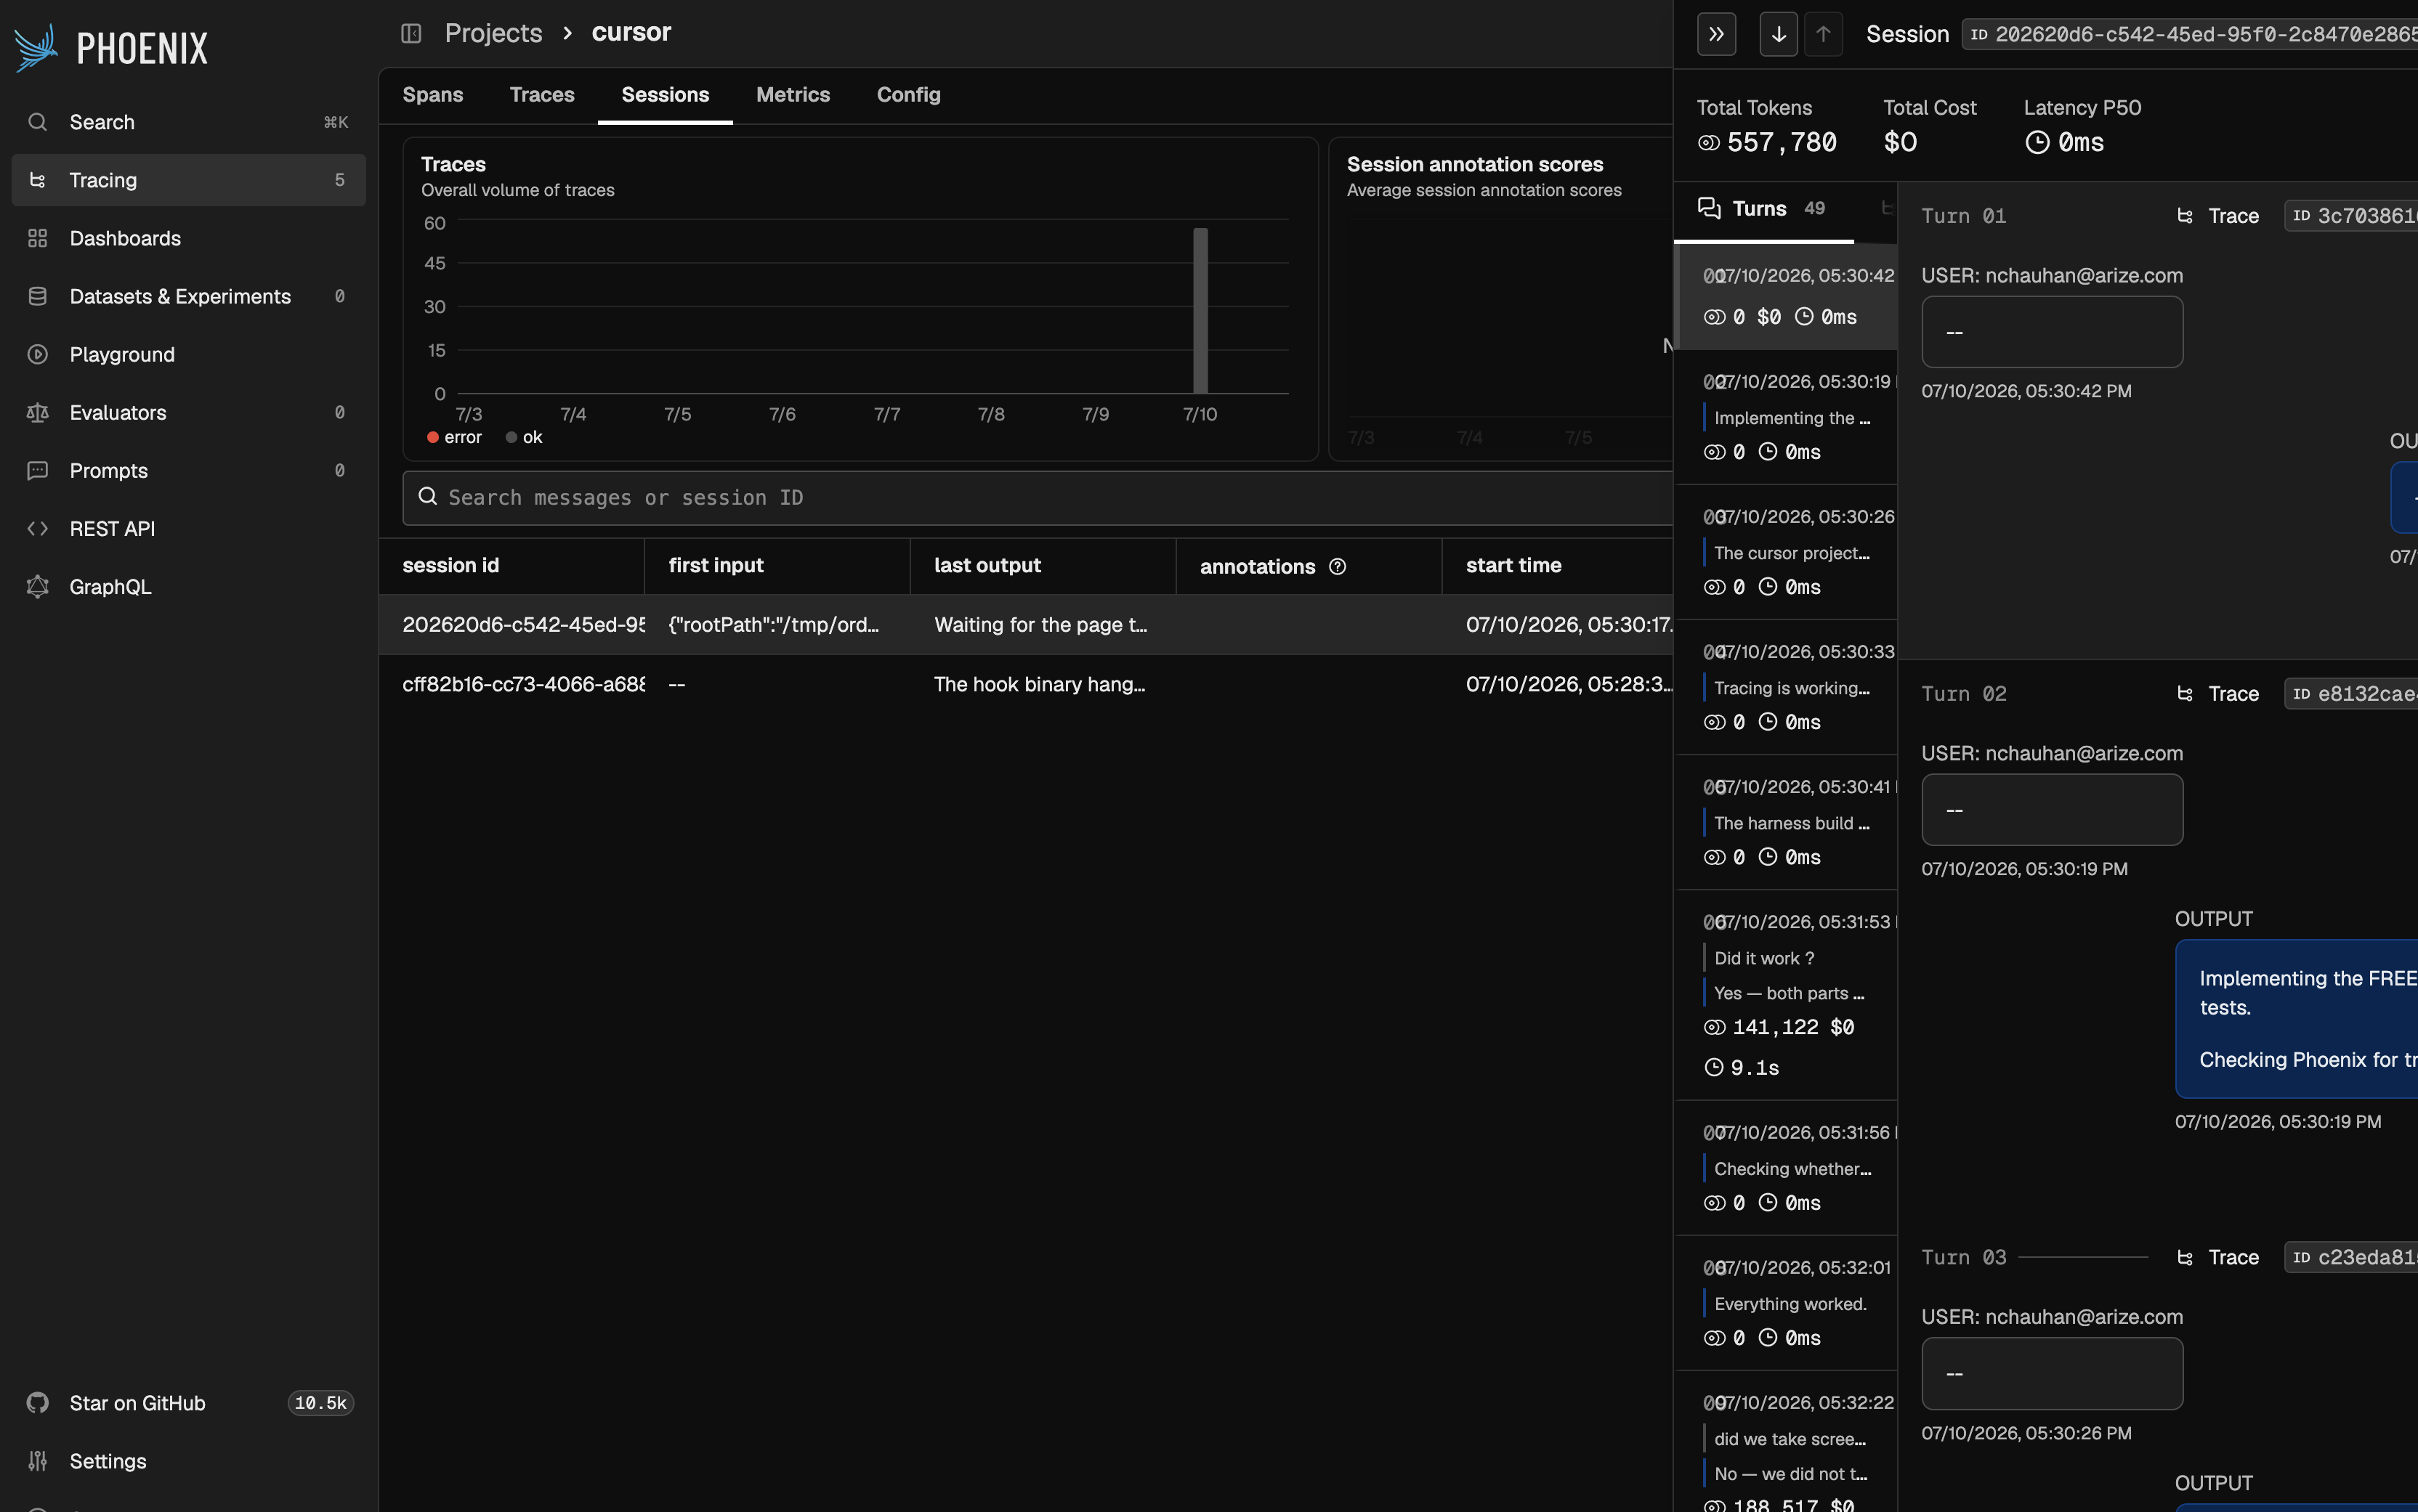The width and height of the screenshot is (2418, 1512).
Task: Go to previous session with up arrow
Action: click(x=1824, y=34)
